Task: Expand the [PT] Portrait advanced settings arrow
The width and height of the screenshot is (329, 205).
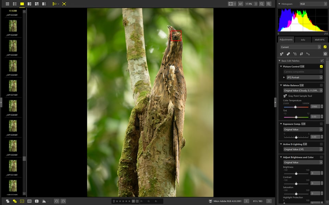Action: 284,78
